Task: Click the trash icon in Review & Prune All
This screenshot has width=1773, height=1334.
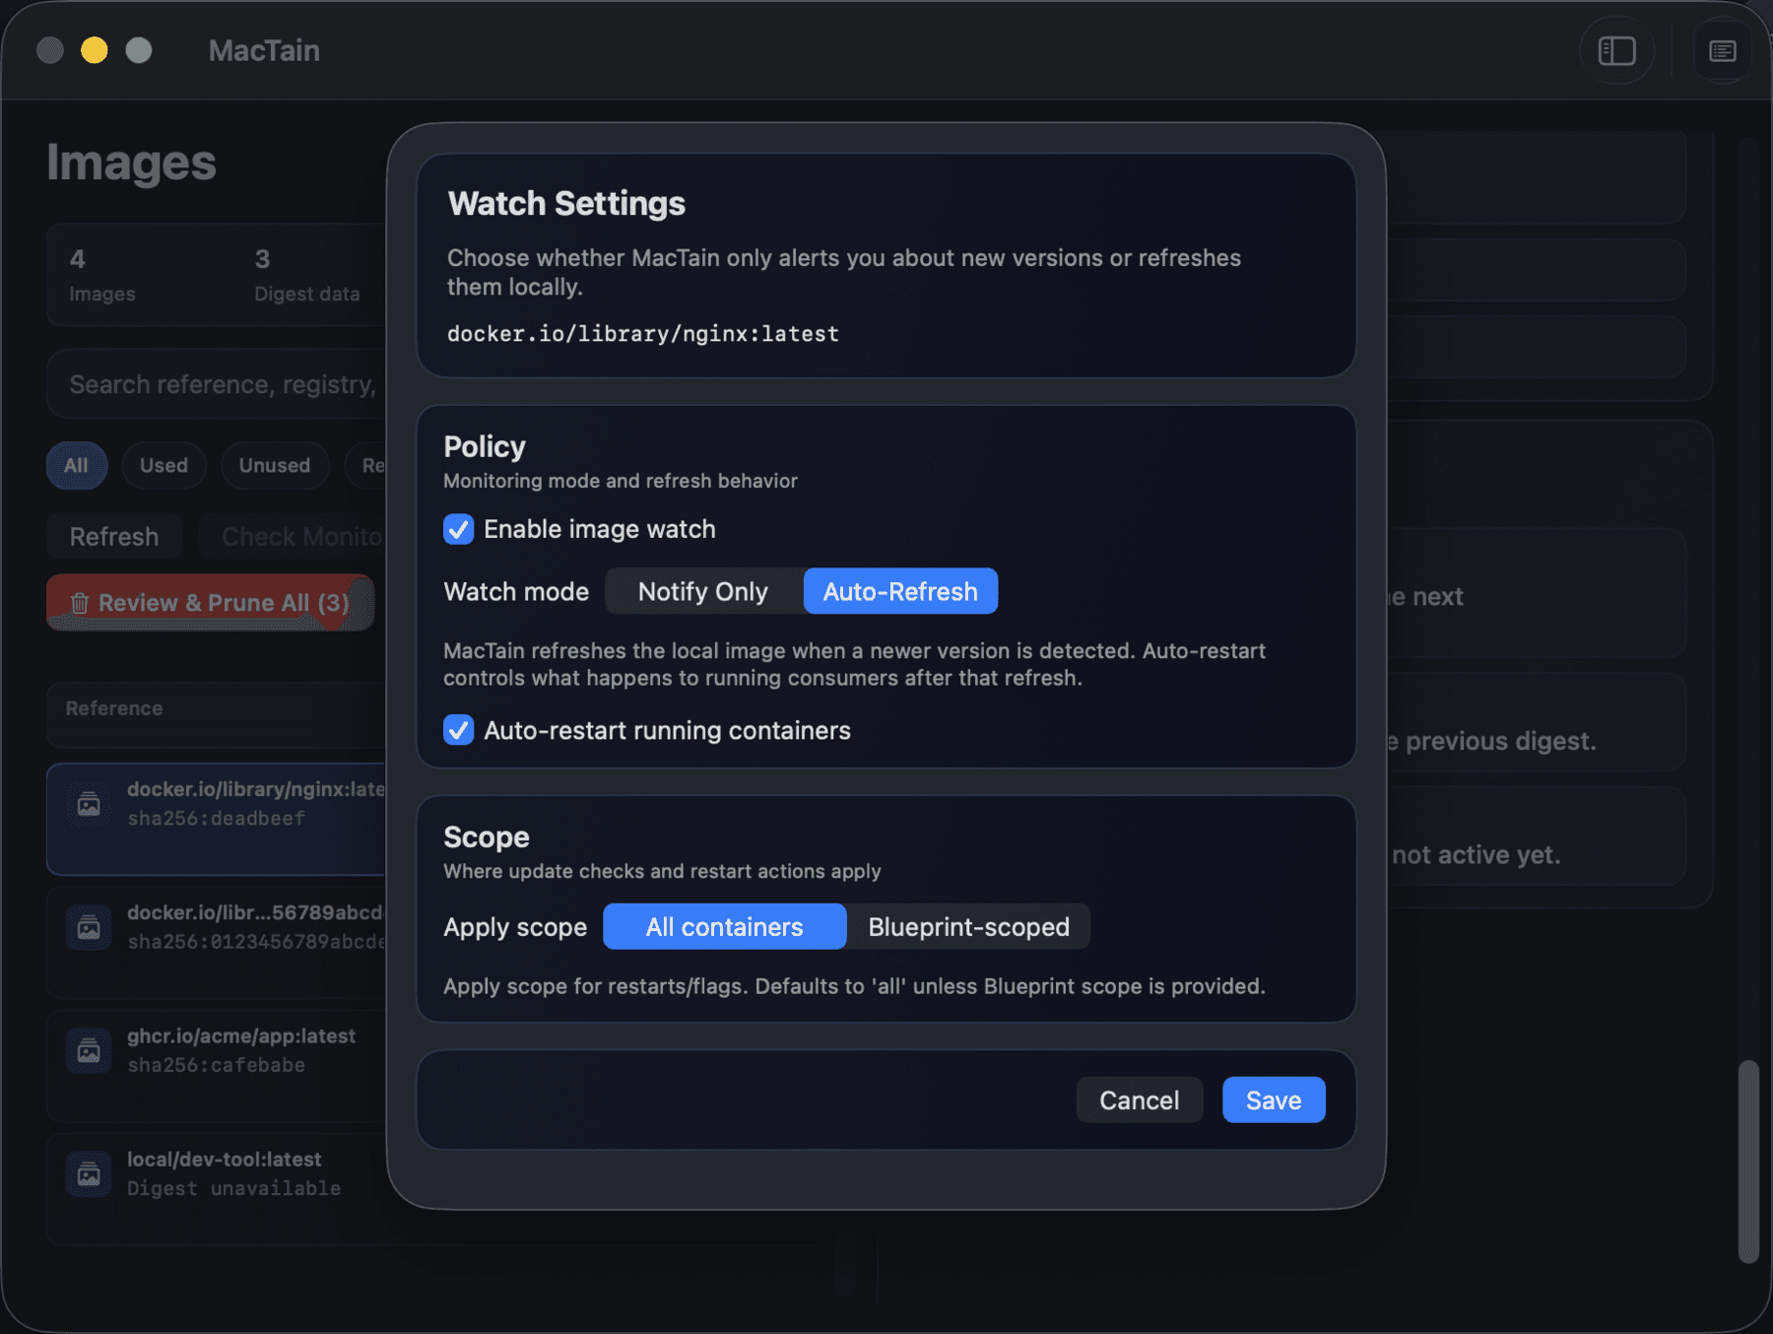Action: [x=80, y=603]
